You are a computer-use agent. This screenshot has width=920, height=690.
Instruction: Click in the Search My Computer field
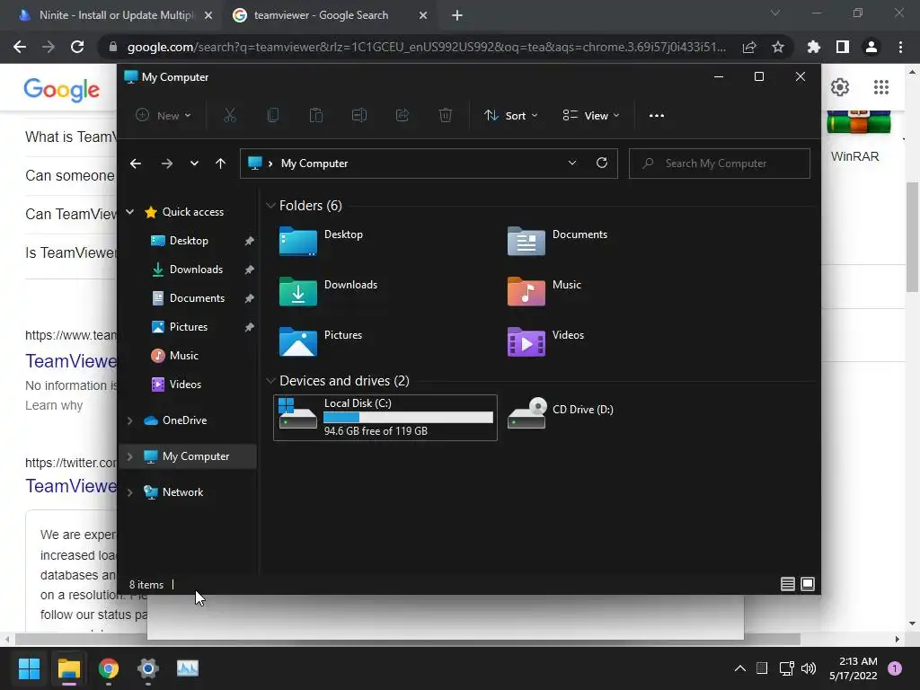pyautogui.click(x=720, y=164)
